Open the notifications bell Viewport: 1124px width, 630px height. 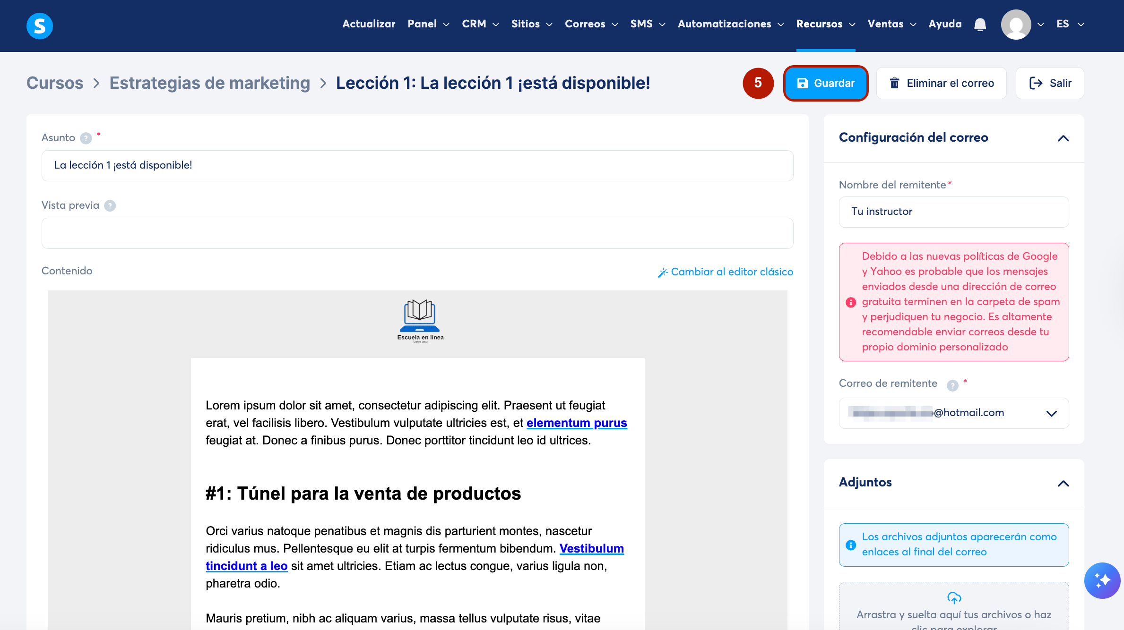tap(980, 24)
